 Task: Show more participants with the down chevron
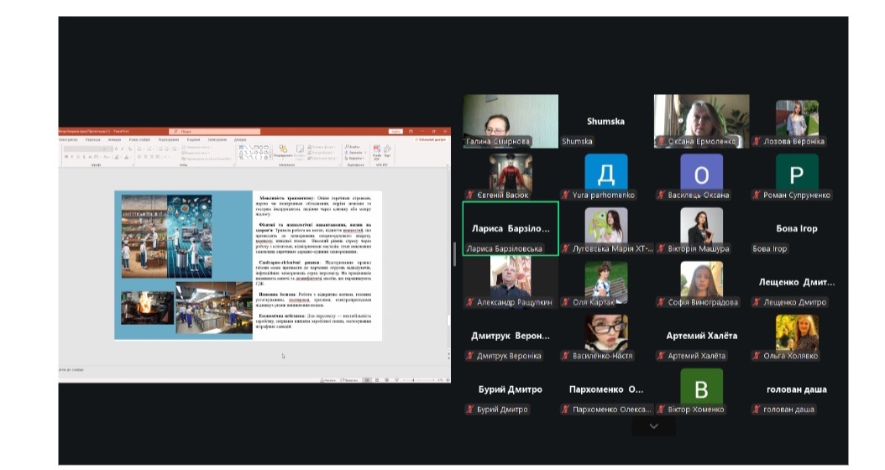coord(653,426)
